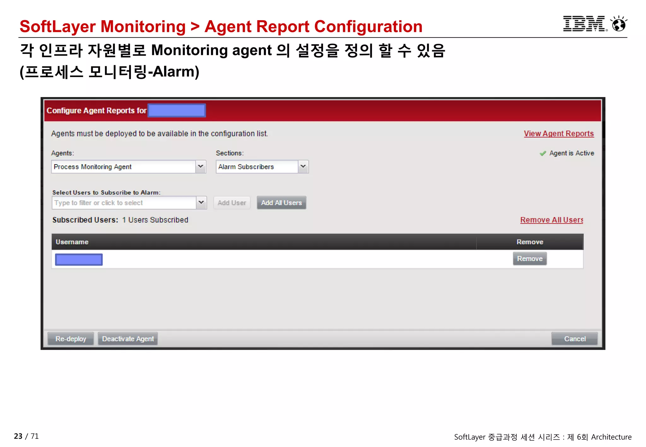Image resolution: width=646 pixels, height=447 pixels.
Task: Click the Re-deploy button
Action: (71, 339)
